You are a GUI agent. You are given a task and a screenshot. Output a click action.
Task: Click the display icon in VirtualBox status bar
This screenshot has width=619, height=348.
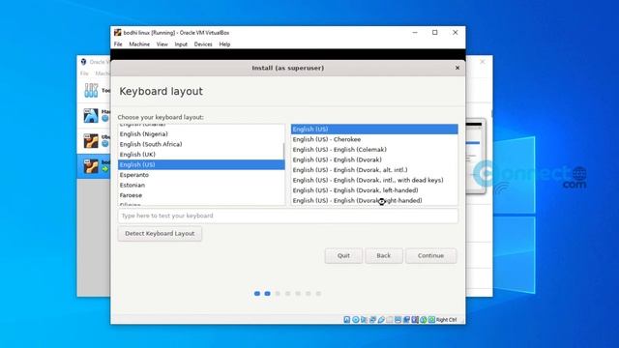coord(398,320)
